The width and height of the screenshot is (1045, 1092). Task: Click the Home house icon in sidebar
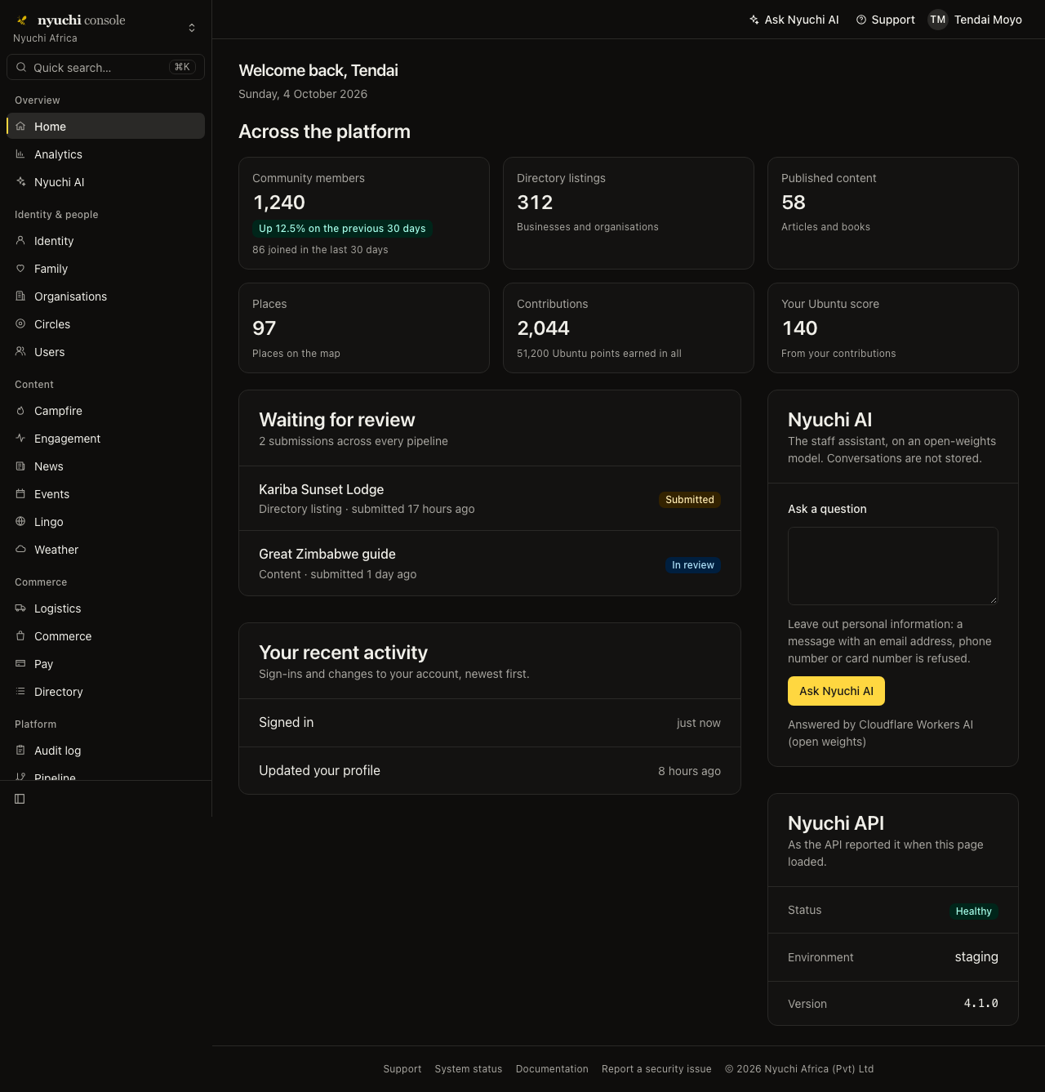[x=20, y=127]
